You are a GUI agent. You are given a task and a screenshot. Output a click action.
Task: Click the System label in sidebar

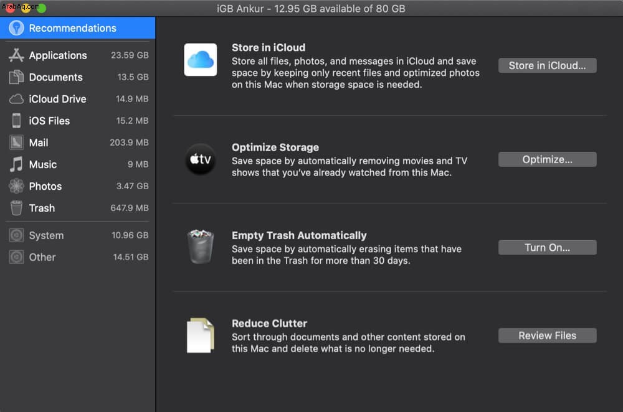pos(46,235)
